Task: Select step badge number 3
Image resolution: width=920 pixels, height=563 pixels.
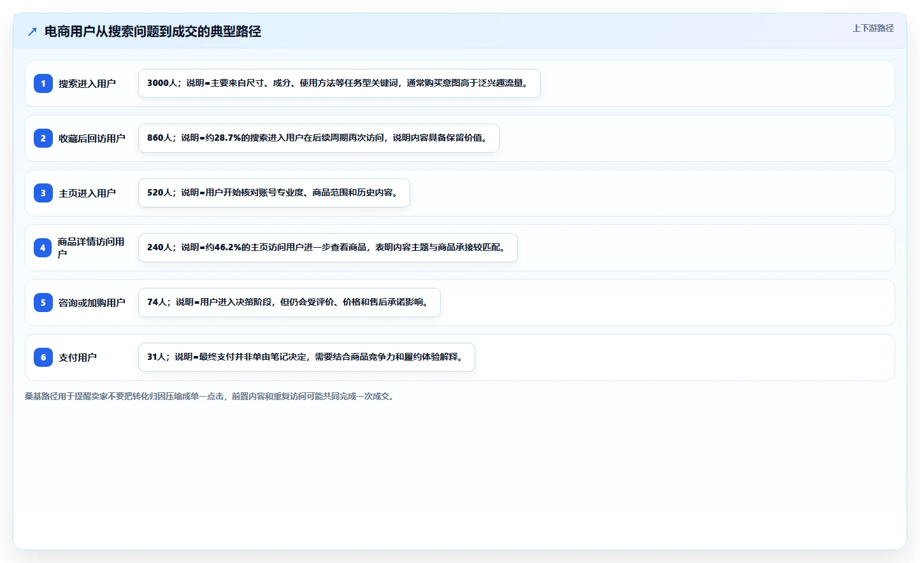Action: (43, 193)
